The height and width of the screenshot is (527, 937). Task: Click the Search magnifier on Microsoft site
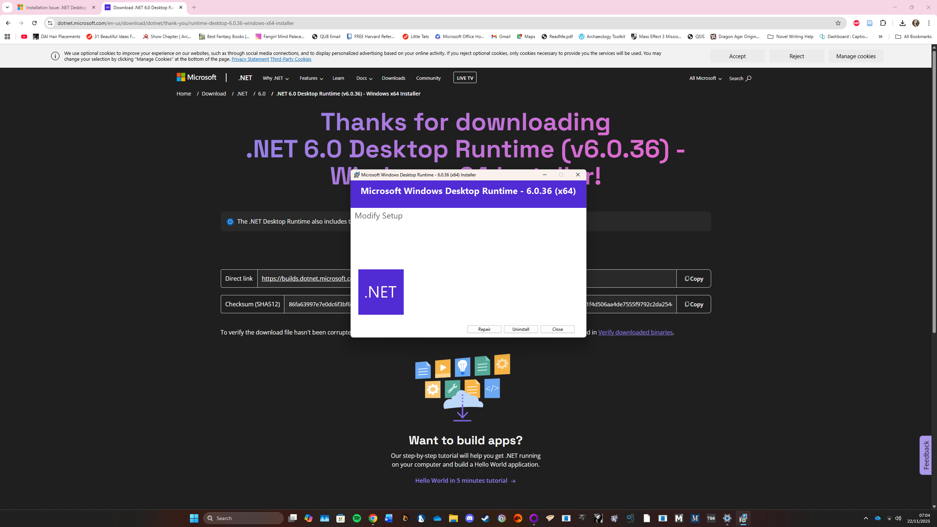click(748, 78)
